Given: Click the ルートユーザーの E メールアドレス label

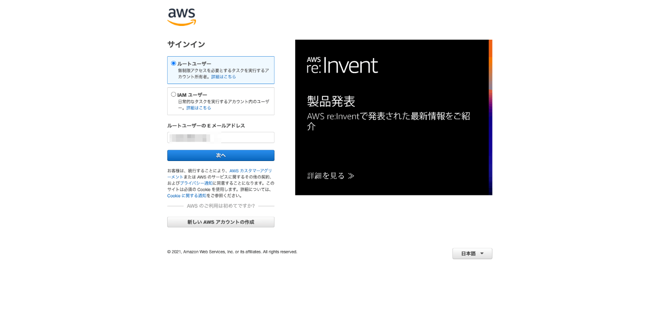Looking at the screenshot, I should tap(206, 126).
